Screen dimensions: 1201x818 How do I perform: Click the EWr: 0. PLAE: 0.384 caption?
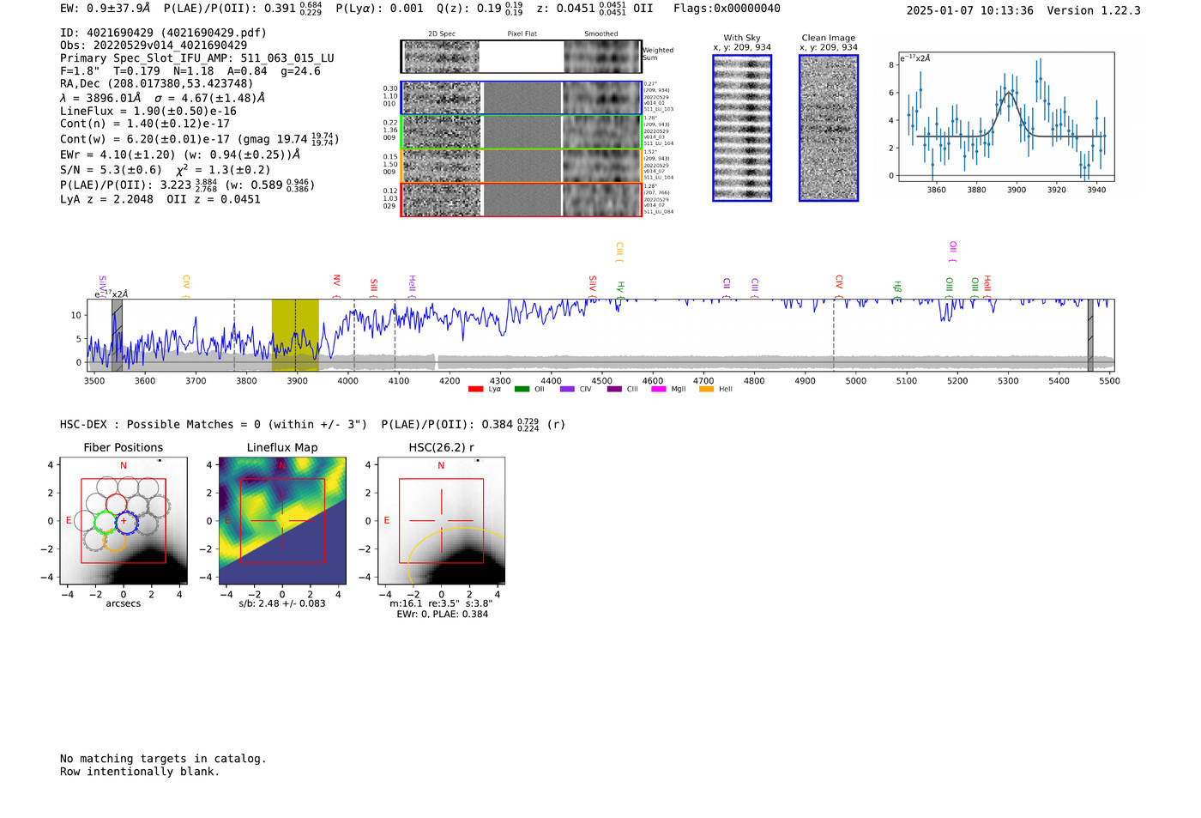[442, 615]
